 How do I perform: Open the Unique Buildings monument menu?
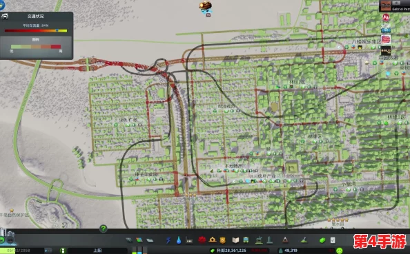click(x=269, y=240)
